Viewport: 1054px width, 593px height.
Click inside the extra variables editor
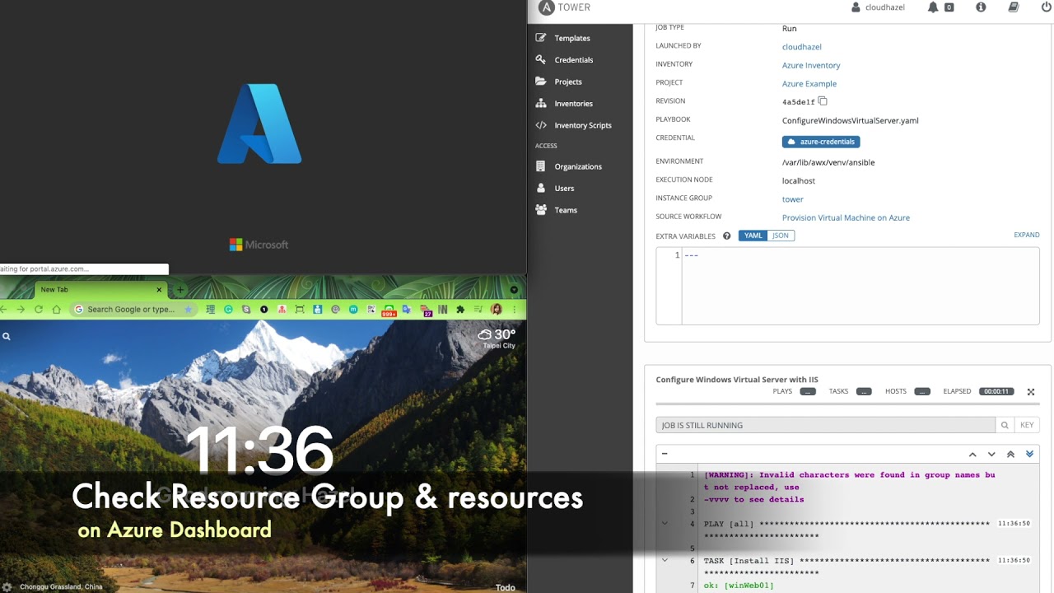pos(860,286)
